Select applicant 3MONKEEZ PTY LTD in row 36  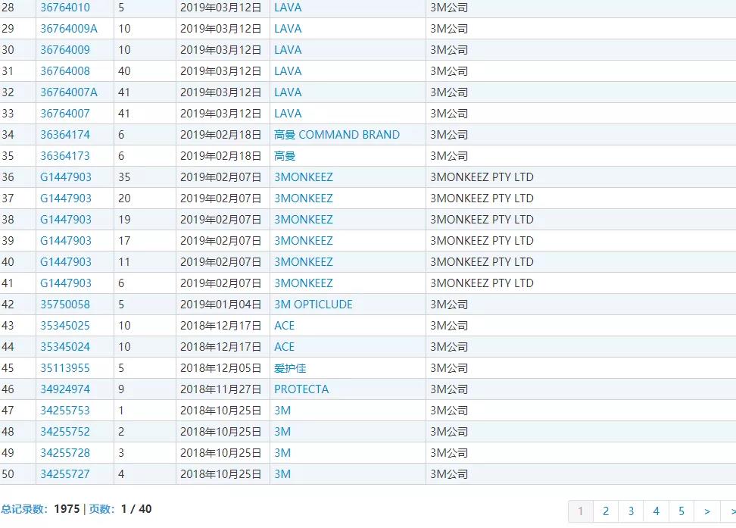coord(482,177)
